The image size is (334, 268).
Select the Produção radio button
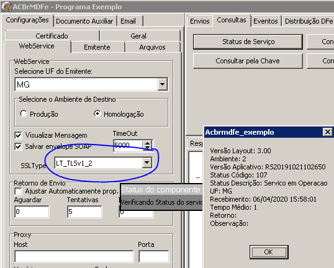[24, 114]
